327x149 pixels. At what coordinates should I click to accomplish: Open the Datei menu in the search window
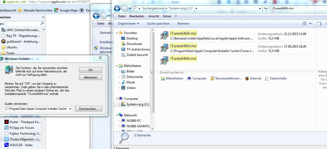pyautogui.click(x=122, y=16)
